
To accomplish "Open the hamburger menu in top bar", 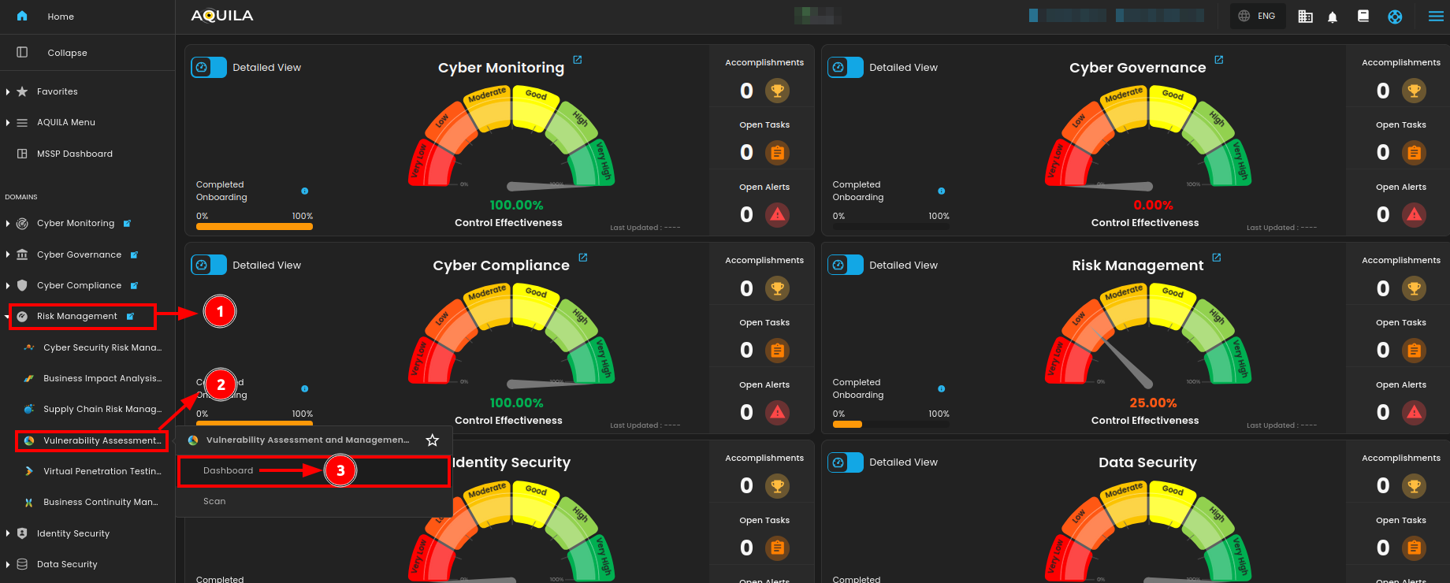I will pos(1436,17).
